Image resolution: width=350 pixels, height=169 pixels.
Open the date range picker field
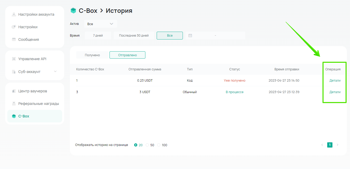pyautogui.click(x=215, y=36)
